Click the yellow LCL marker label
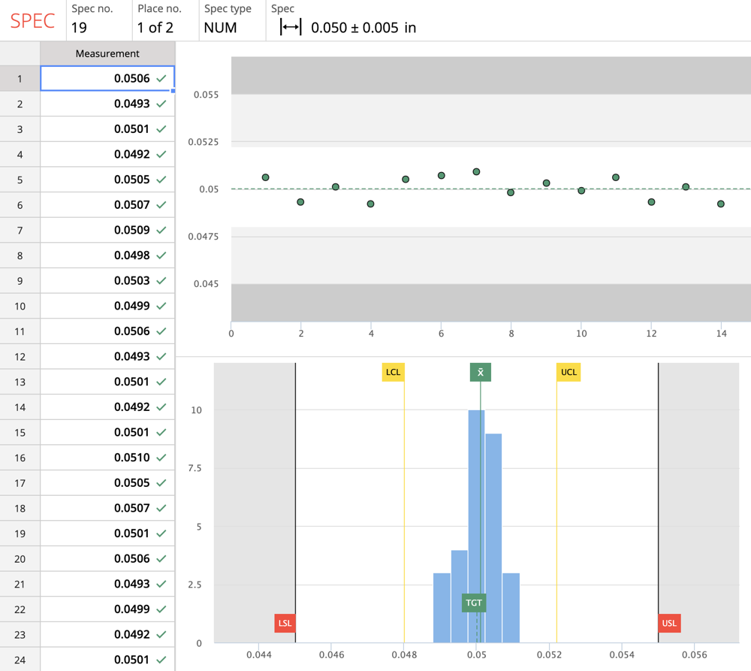 tap(393, 372)
